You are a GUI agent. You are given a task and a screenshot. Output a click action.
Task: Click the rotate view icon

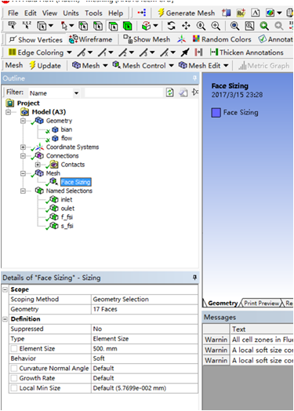click(172, 26)
